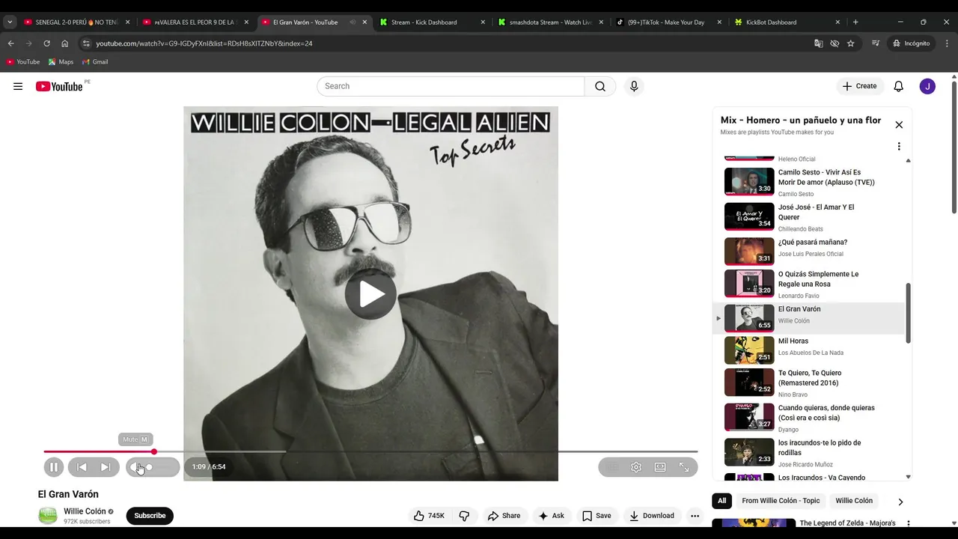This screenshot has width=958, height=539.
Task: Click the Willie Colón channel avatar
Action: tap(48, 516)
